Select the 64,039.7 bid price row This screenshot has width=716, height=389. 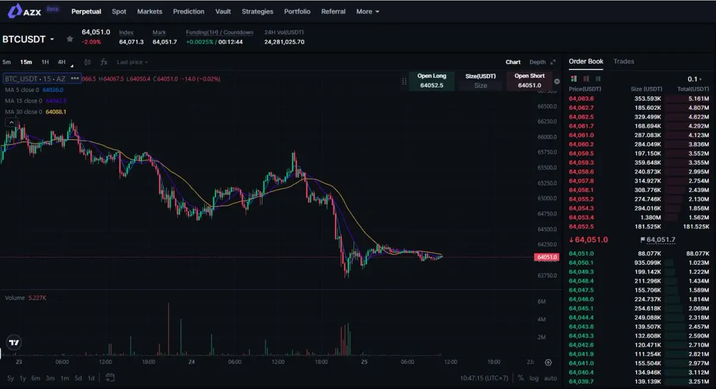(x=639, y=381)
